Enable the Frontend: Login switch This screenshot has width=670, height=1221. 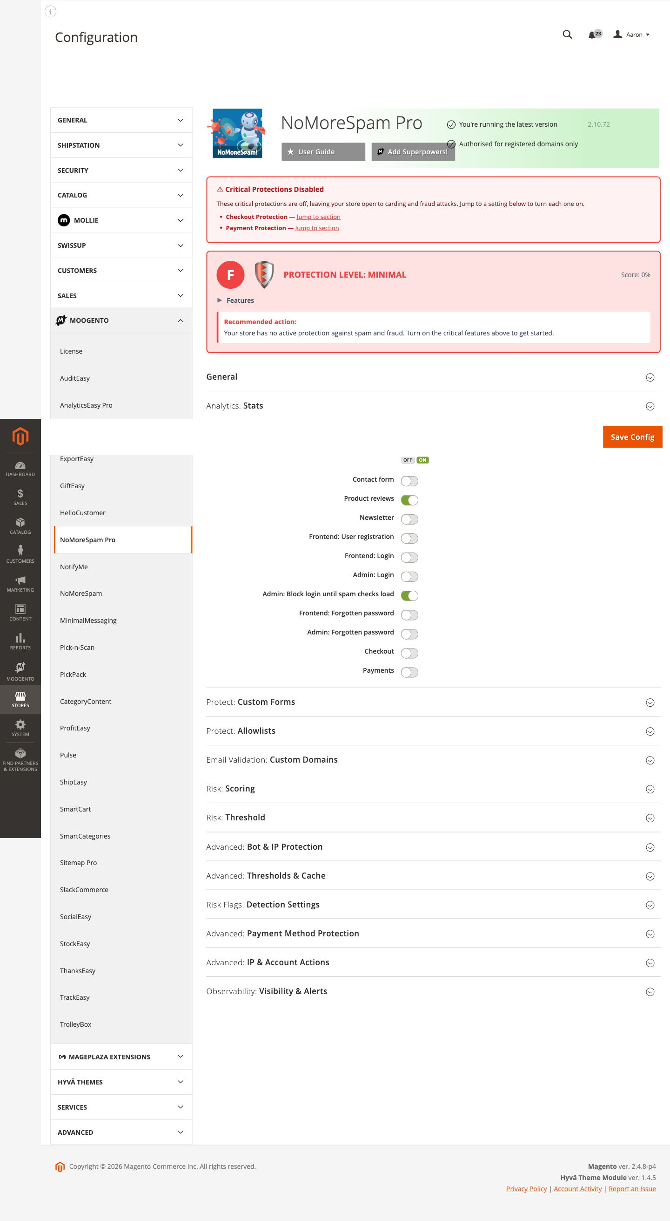pos(409,558)
